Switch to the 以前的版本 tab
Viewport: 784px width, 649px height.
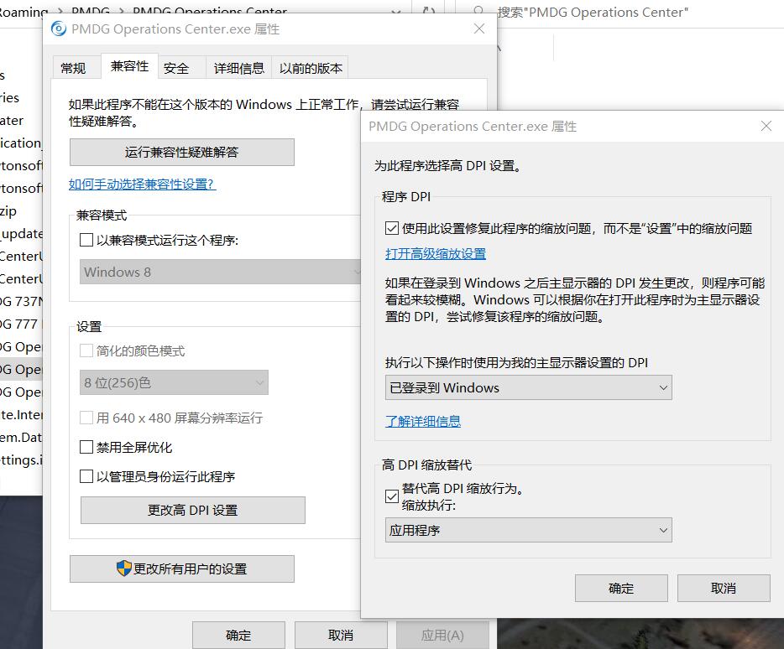[x=311, y=68]
